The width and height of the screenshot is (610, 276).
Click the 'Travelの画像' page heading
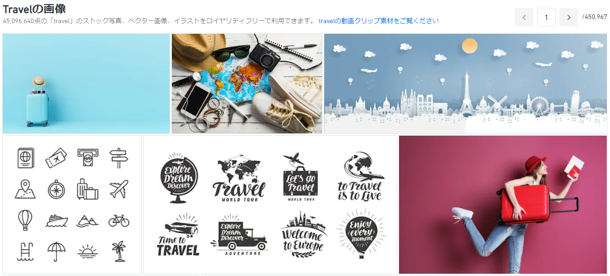click(x=34, y=9)
